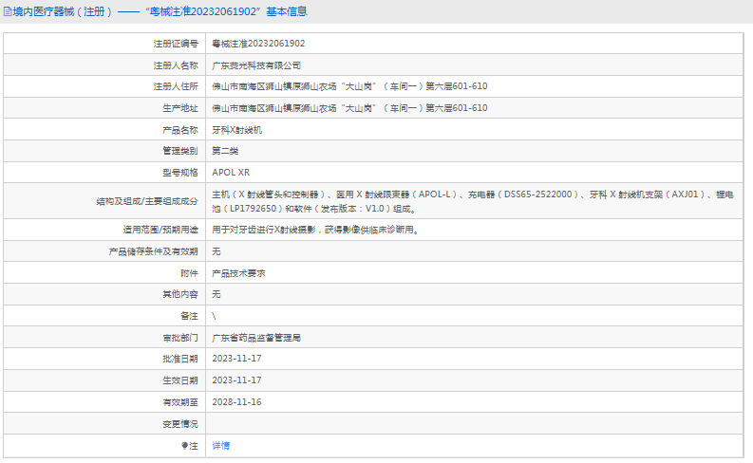Select the composition text starting with 主机

coord(473,201)
